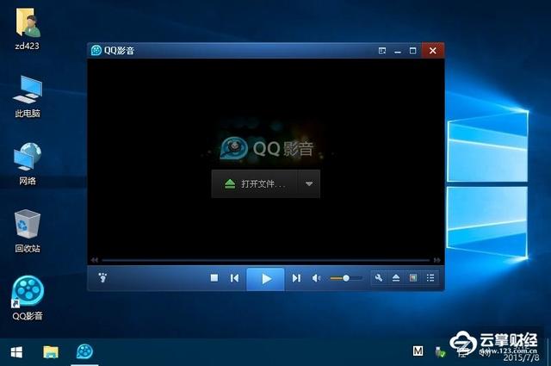This screenshot has width=551, height=366.
Task: Open the screenshot tool icon in control bar
Action: [413, 278]
